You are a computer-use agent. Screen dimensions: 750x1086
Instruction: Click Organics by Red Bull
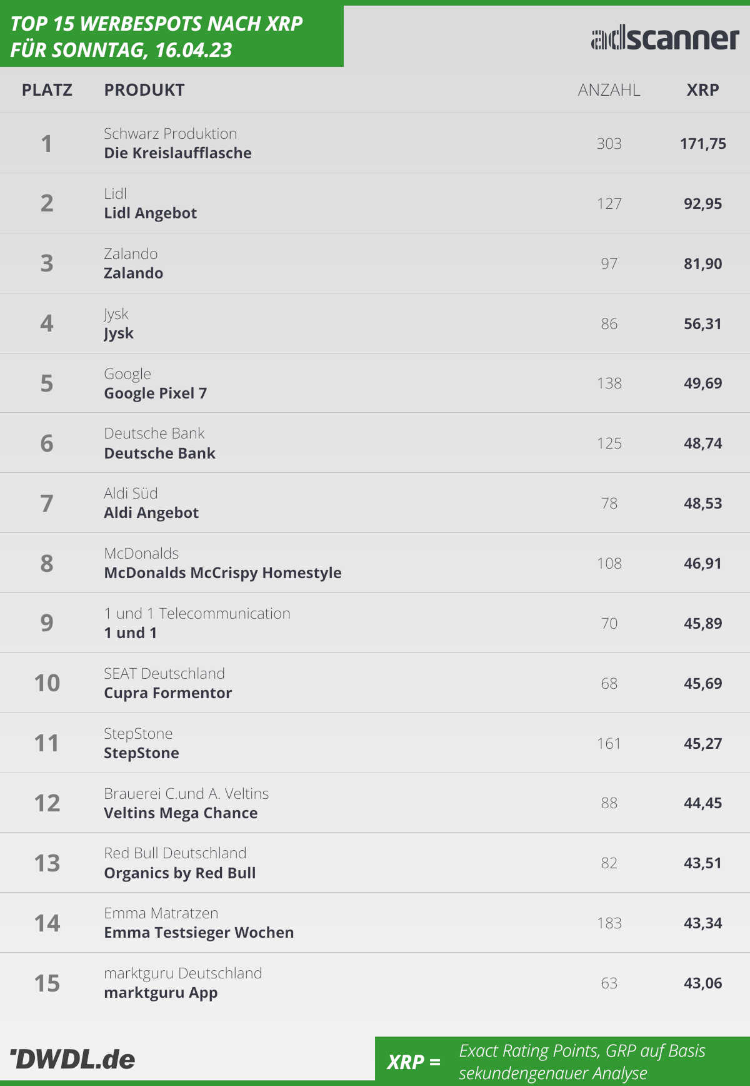[180, 873]
